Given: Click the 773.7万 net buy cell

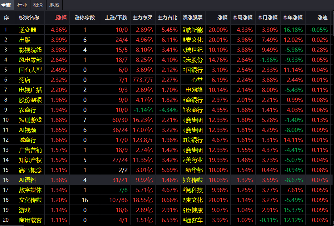Looking at the screenshot, I should coord(143,80).
